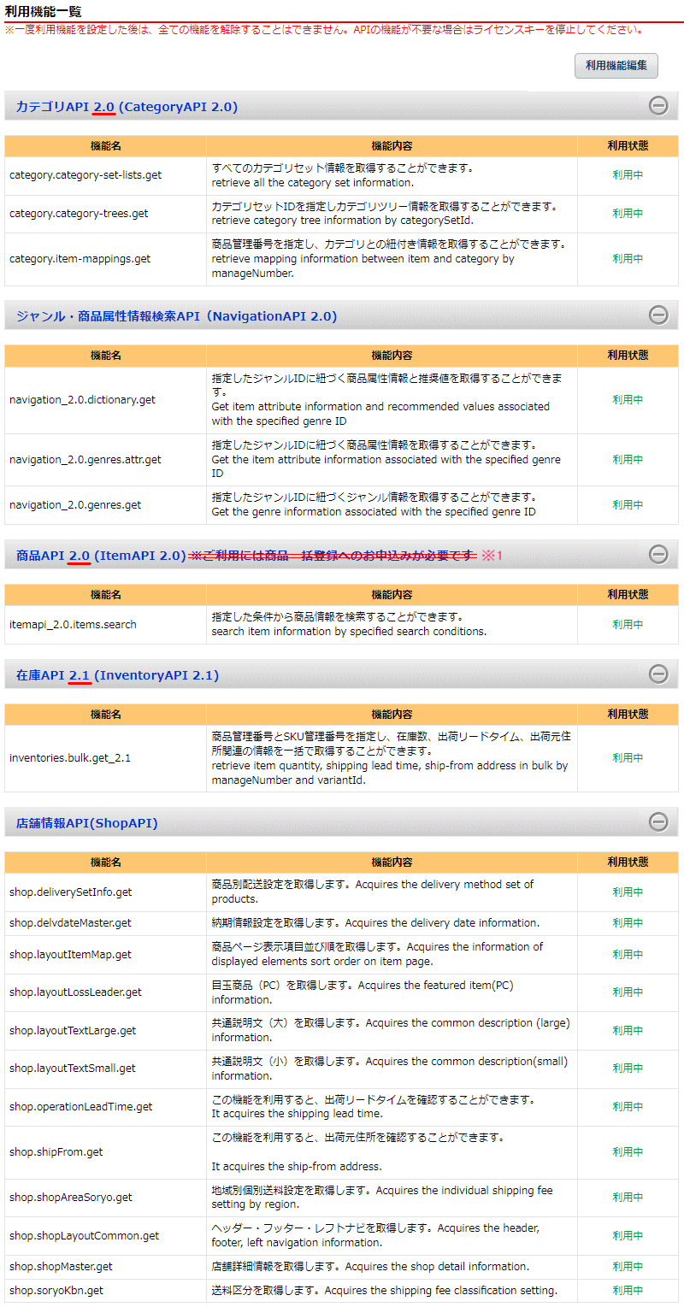This screenshot has width=684, height=1307.
Task: Select shop.soryoKbn.get function name
Action: tap(56, 1291)
